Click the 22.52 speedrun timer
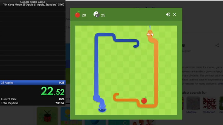This screenshot has height=125, width=223. pos(53,91)
